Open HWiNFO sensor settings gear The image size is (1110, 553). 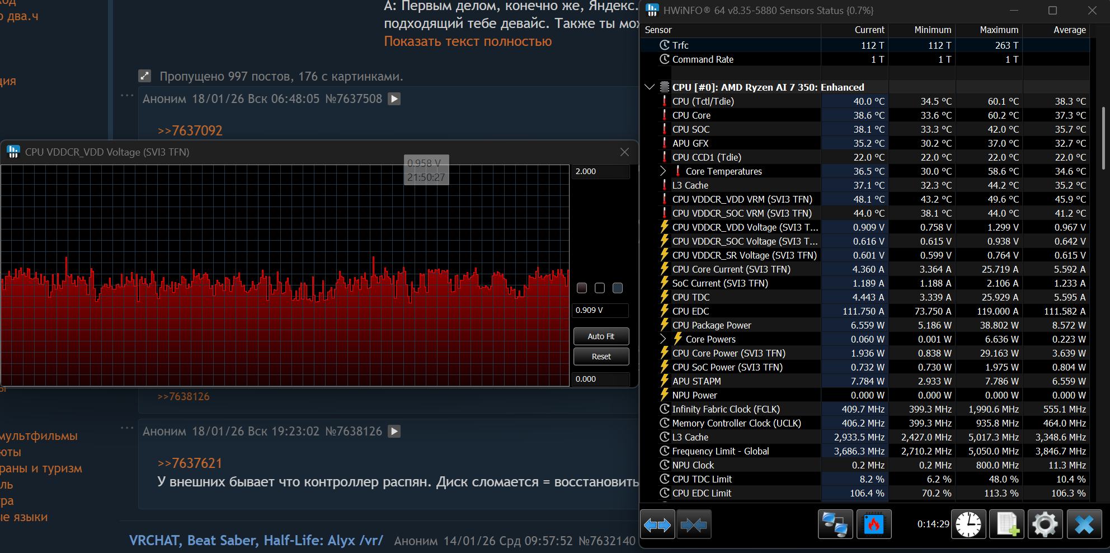[x=1045, y=524]
